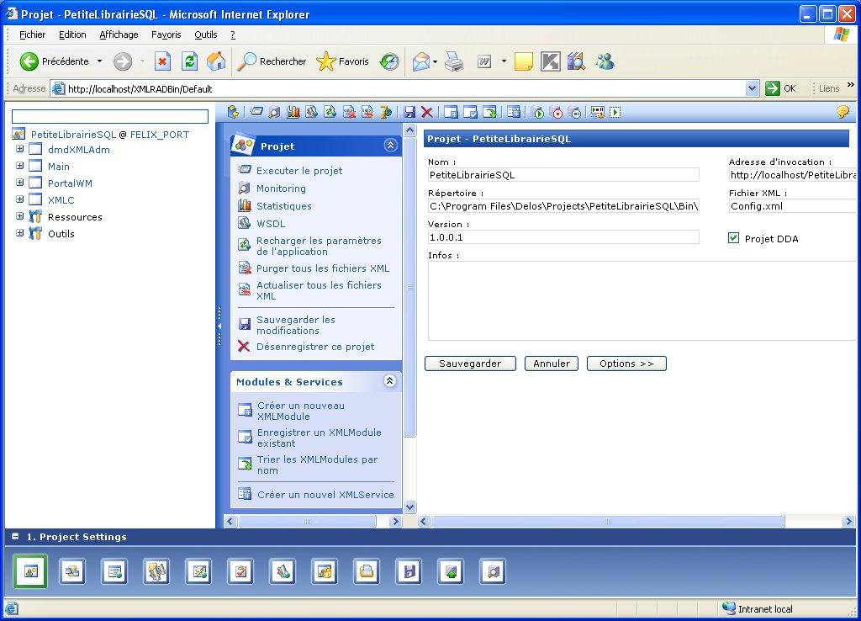
Task: Expand the dmdXMLAdm tree node
Action: [x=20, y=150]
